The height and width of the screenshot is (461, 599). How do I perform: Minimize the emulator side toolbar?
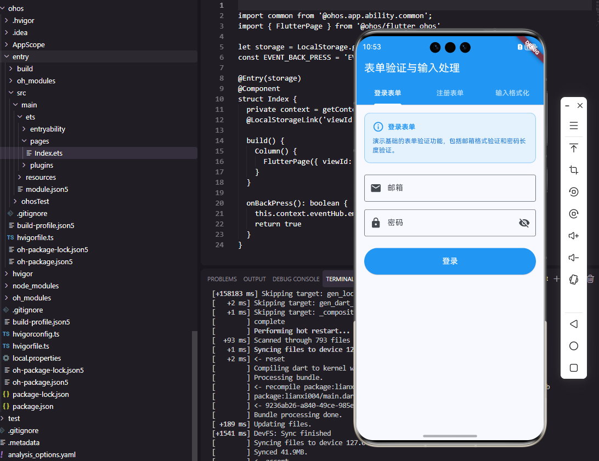click(567, 106)
